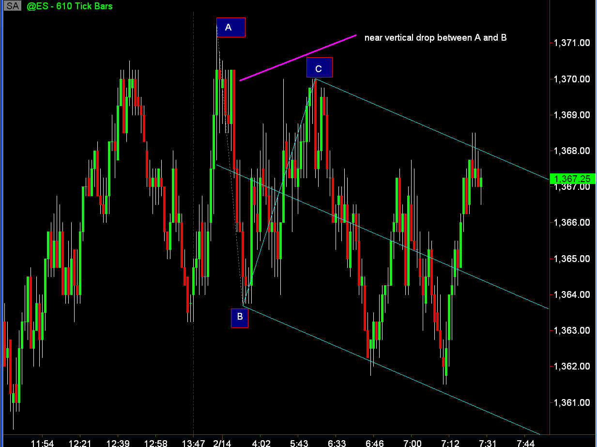Click the 1,364.00 price axis label

pos(572,294)
